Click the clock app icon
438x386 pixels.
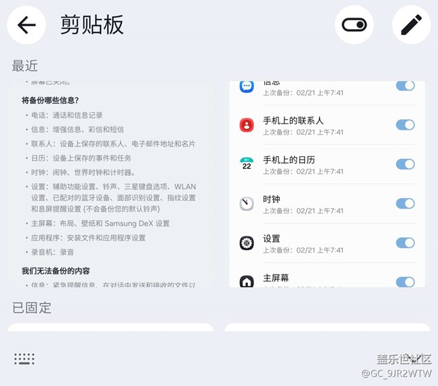[x=247, y=203]
